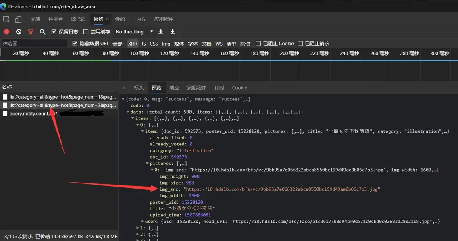Open the 响应 tab in request details

click(174, 88)
